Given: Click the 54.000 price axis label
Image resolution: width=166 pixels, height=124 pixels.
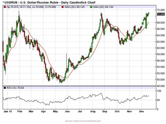Looking at the screenshot, I should 161,67.
